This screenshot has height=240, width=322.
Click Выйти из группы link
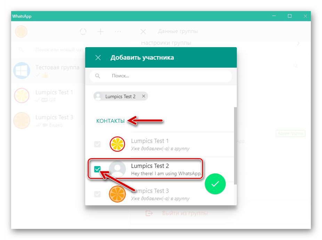click(185, 213)
